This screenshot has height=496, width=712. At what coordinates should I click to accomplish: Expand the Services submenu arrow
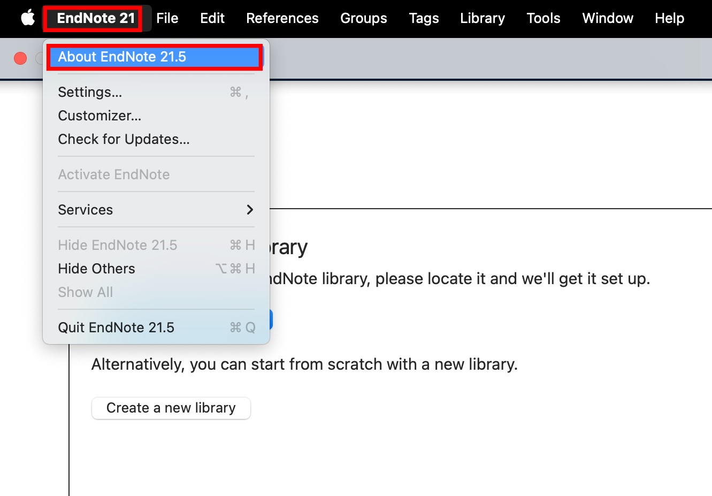249,210
